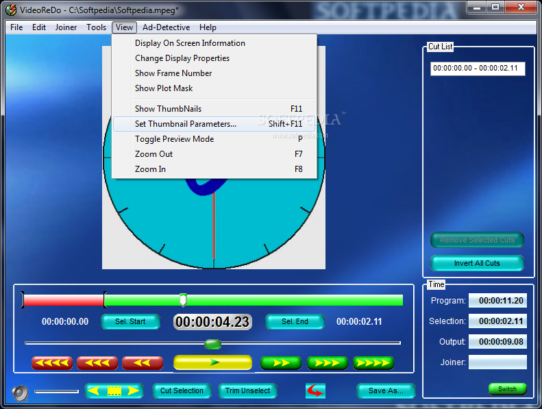Click the white timeline position marker
Viewport: 542px width, 409px height.
[x=183, y=300]
